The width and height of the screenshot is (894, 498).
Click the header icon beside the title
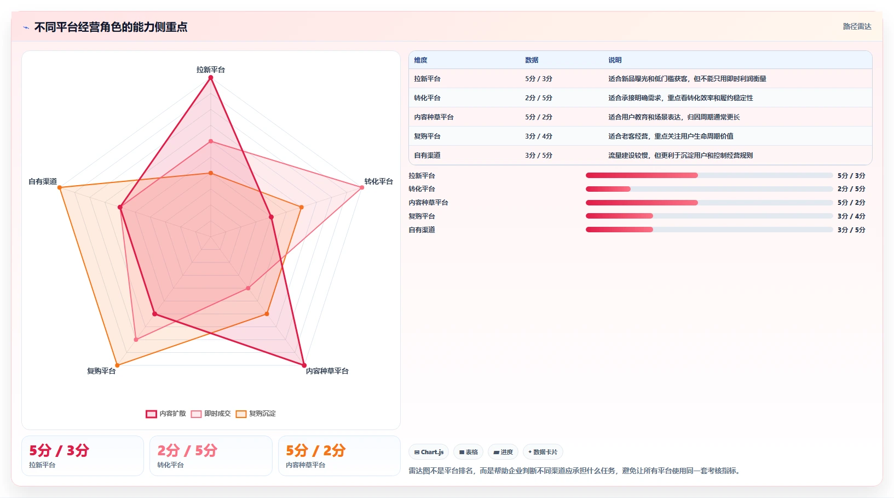point(26,27)
